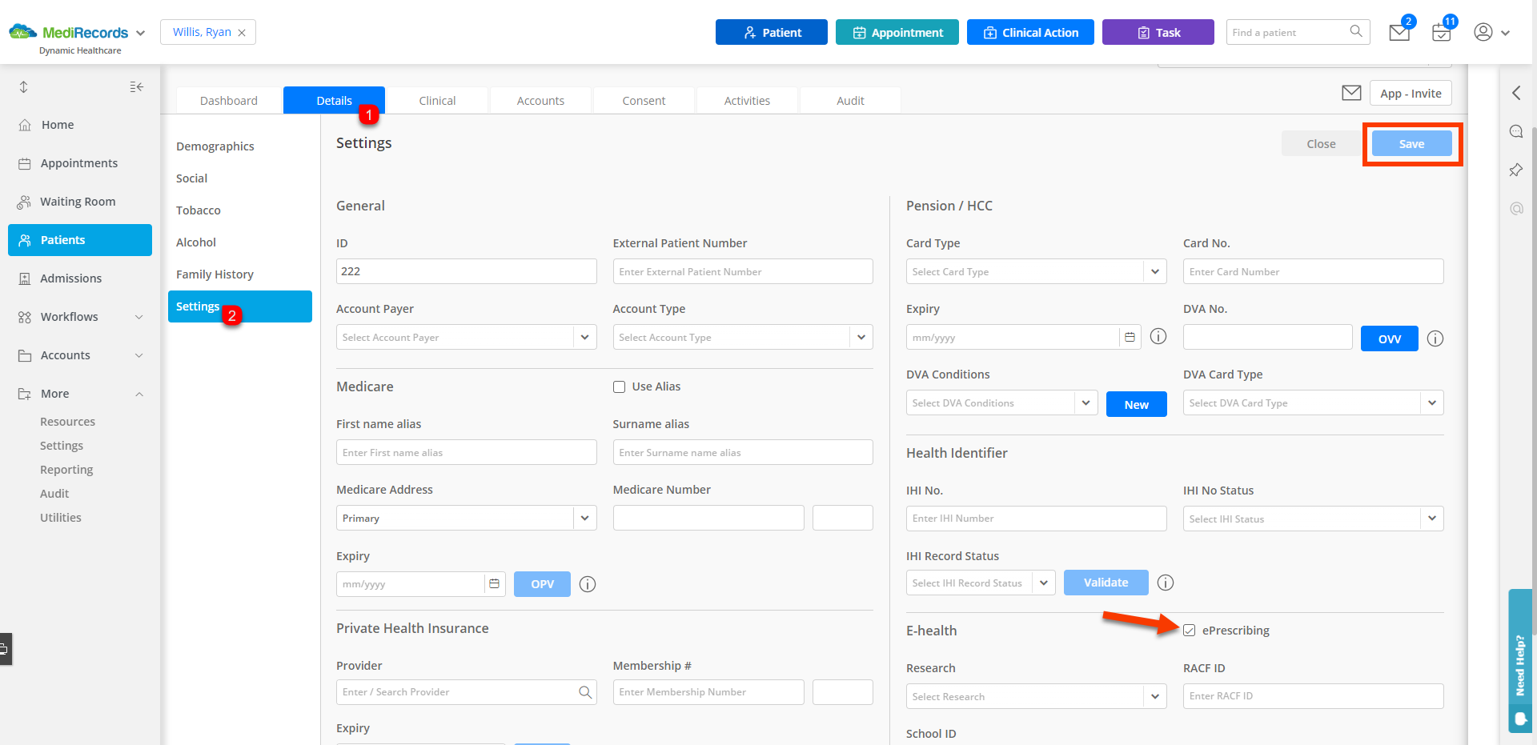Open Demographics in the details menu

pyautogui.click(x=215, y=146)
